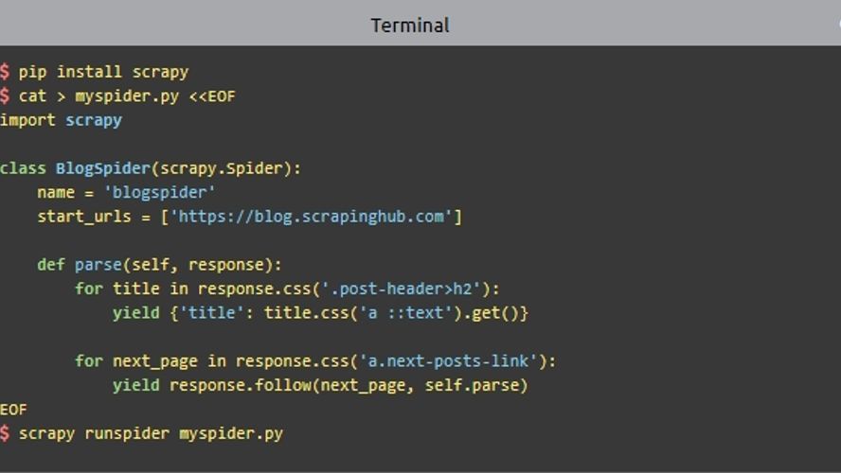841x473 pixels.
Task: Click the 'pip install scrapy' command line
Action: (x=103, y=72)
